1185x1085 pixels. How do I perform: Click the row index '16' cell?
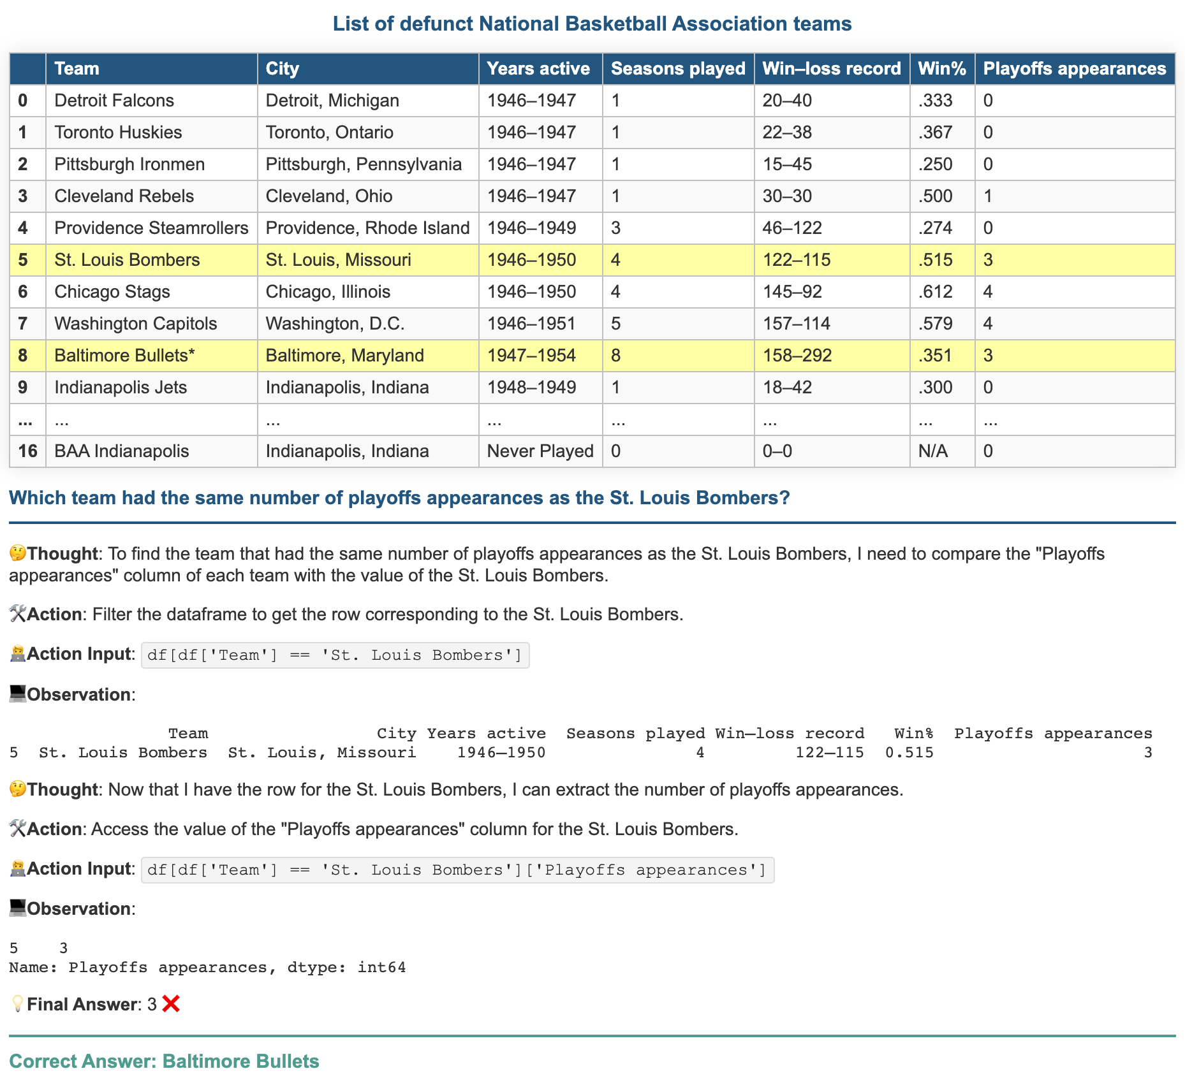coord(28,451)
